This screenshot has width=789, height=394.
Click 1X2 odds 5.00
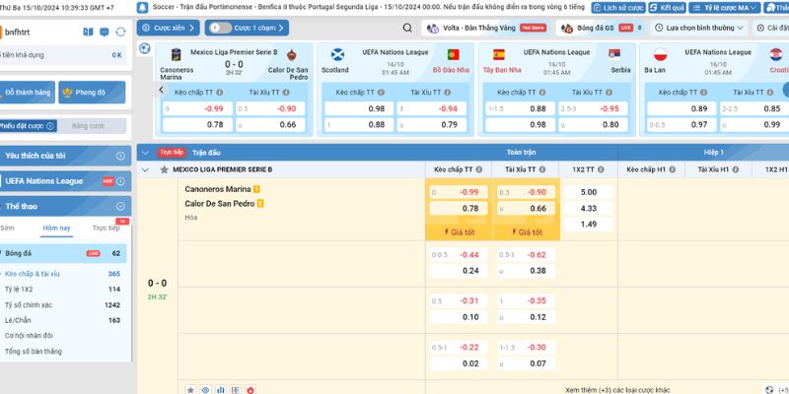[x=589, y=192]
